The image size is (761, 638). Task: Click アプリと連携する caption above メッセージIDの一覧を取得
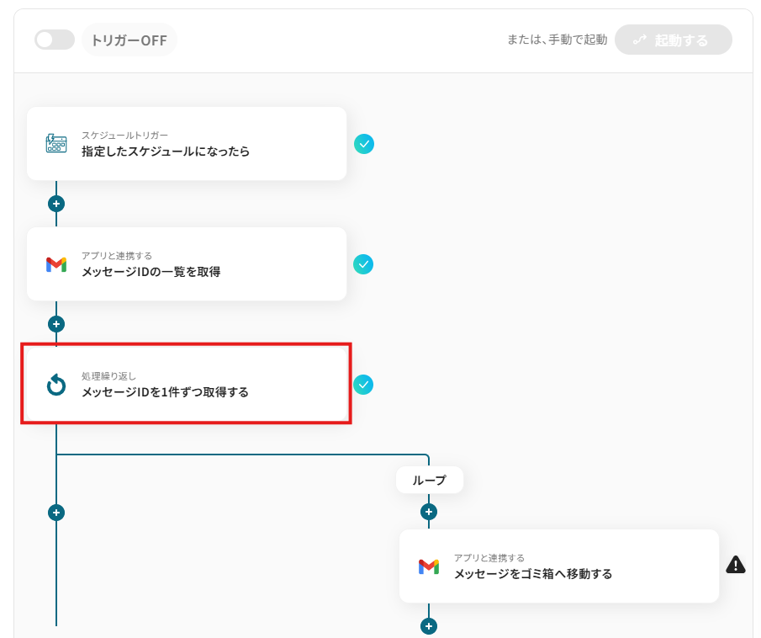(117, 256)
